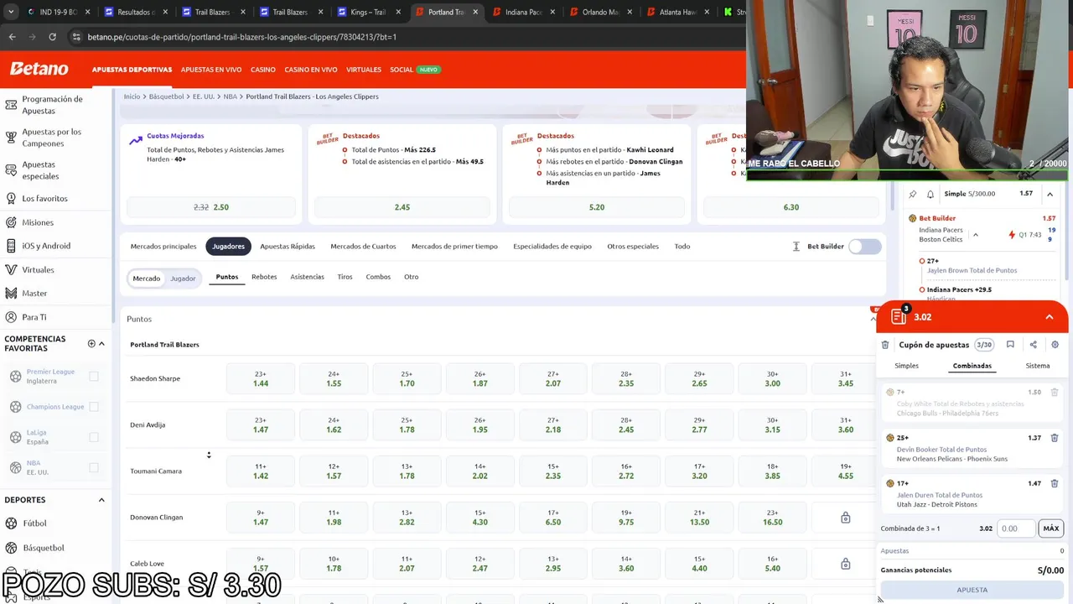Screen dimensions: 1073x604
Task: Select Apuestas Rápidas tab
Action: click(288, 247)
